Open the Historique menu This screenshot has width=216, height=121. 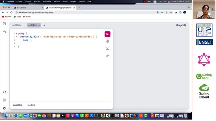tap(47, 1)
